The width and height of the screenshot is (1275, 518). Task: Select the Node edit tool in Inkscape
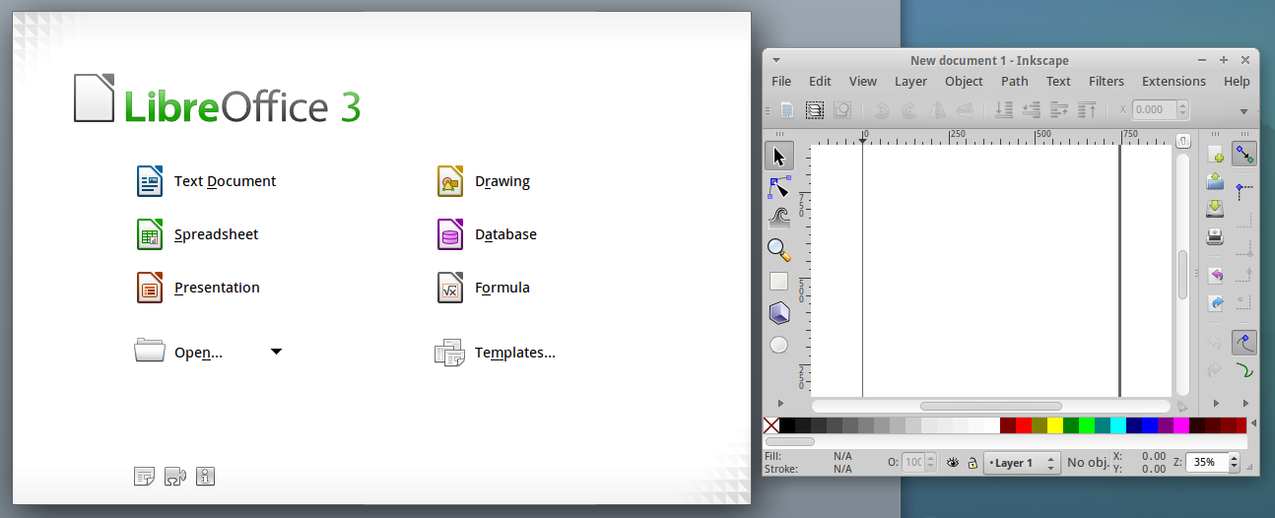click(x=778, y=187)
